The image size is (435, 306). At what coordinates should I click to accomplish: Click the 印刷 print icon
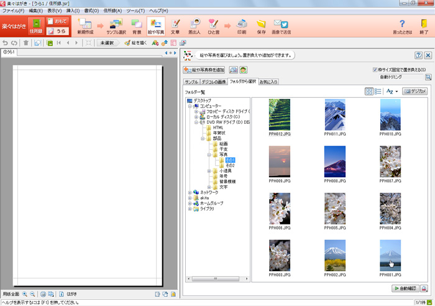(x=242, y=26)
